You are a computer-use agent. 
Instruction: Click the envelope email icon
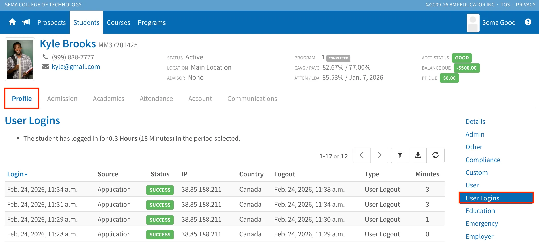(x=46, y=67)
